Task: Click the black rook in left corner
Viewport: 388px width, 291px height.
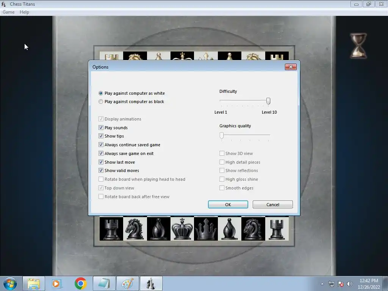Action: pyautogui.click(x=111, y=228)
